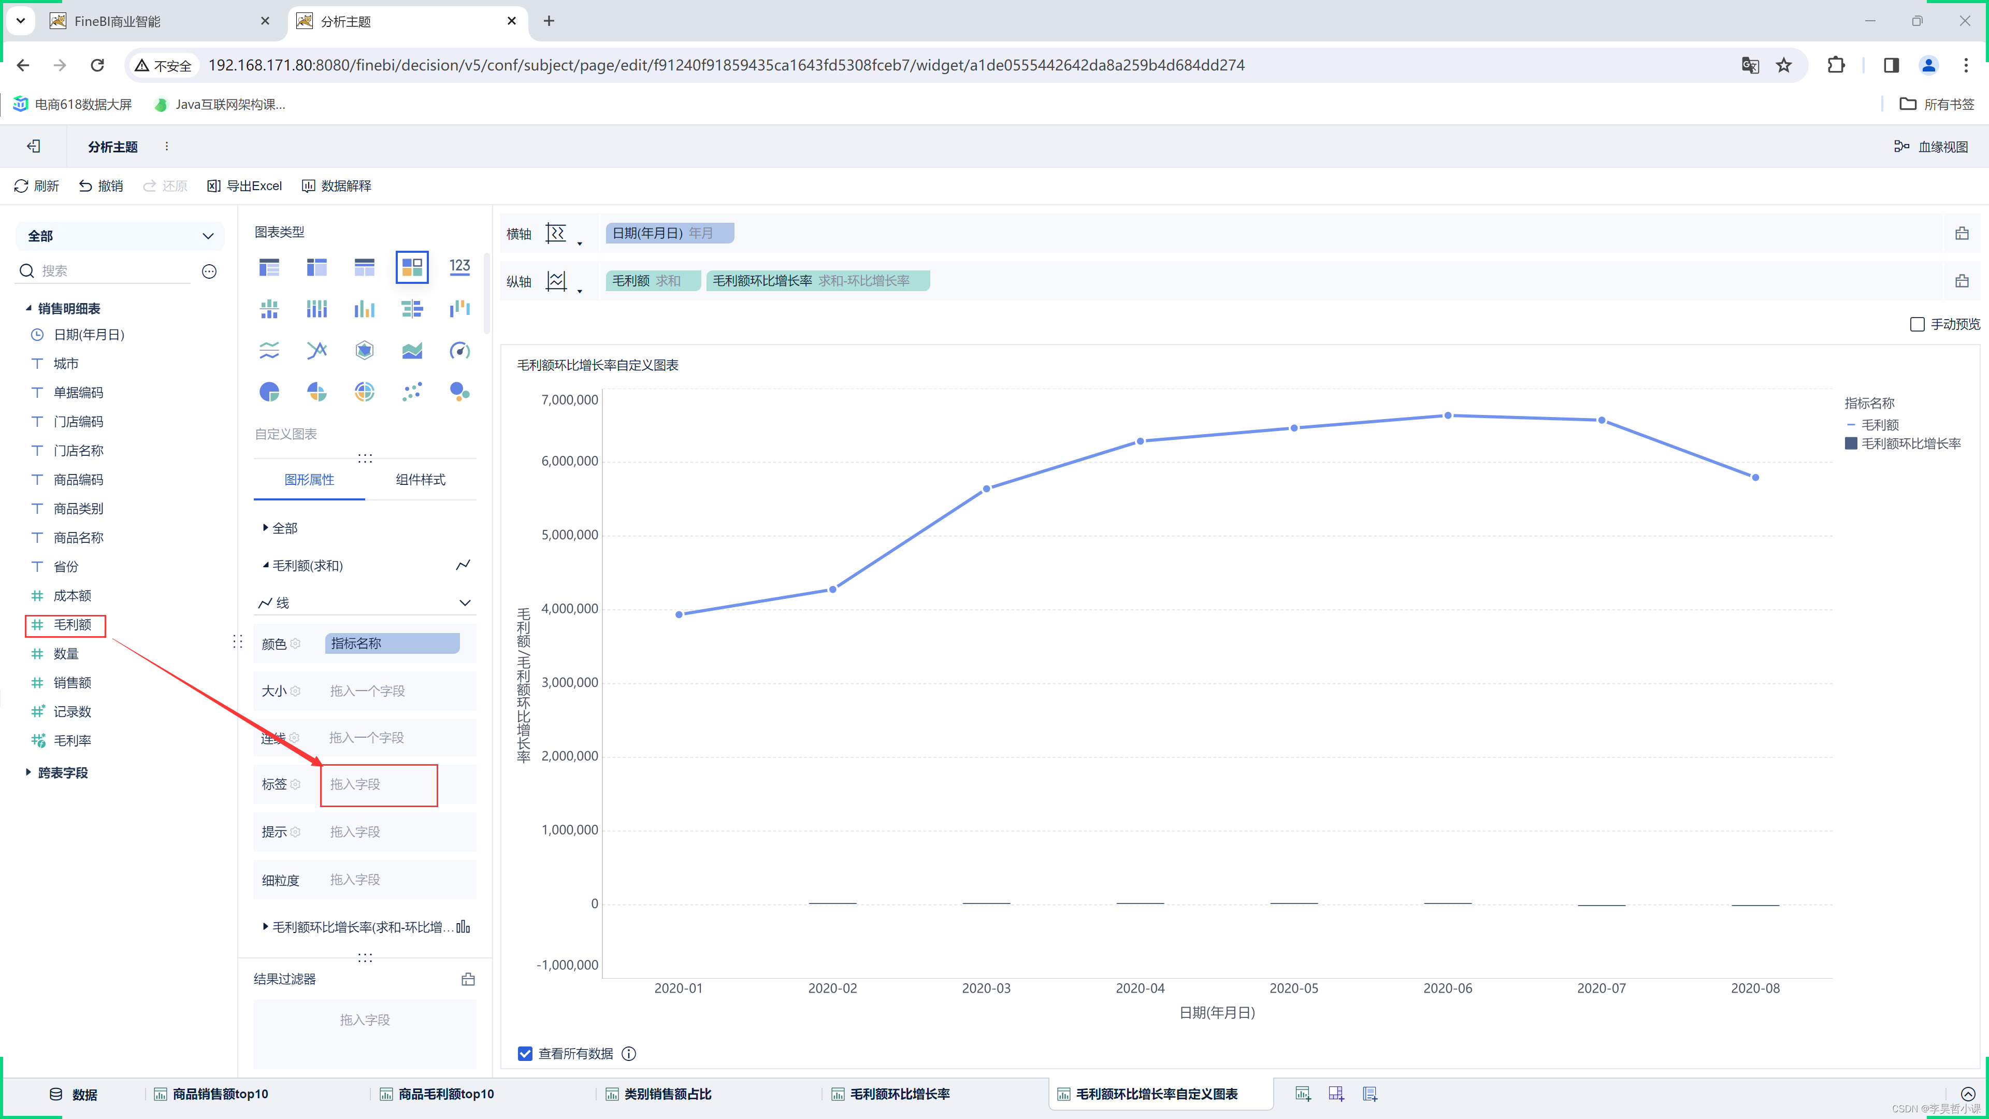Click the add dashboard icon in bottom bar

1336,1094
